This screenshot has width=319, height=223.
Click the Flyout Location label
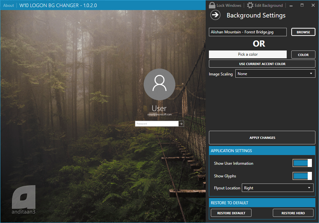(227, 188)
